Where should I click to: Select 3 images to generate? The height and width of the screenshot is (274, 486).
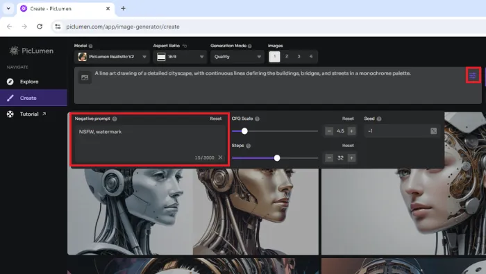299,56
